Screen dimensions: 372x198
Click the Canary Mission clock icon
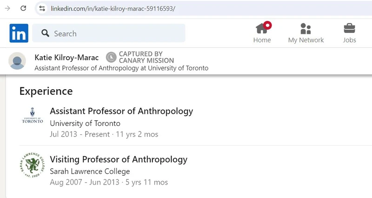(x=111, y=57)
